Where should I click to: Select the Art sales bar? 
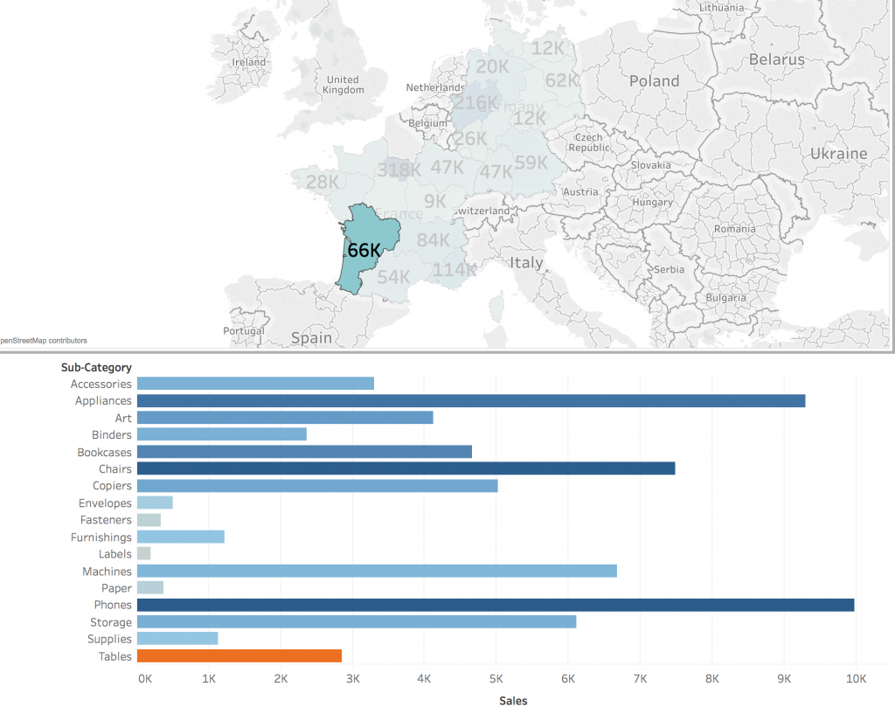(285, 418)
